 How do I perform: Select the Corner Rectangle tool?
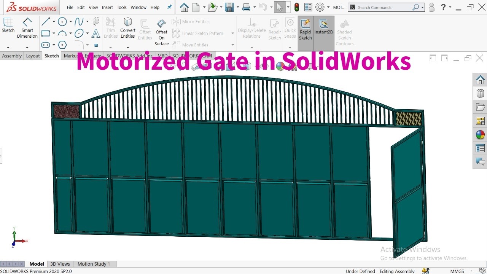(x=45, y=33)
